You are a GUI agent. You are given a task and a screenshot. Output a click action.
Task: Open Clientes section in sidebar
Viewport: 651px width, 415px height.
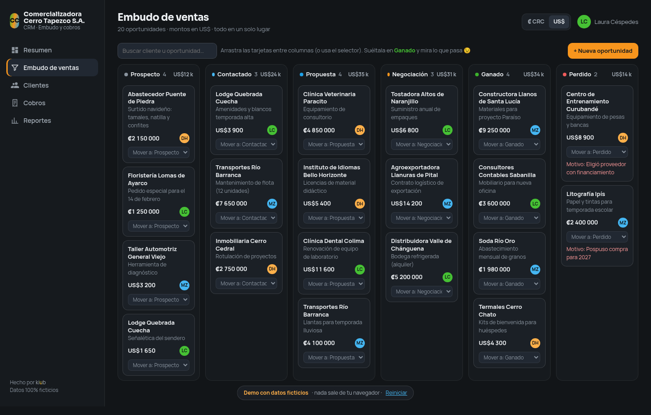click(52, 85)
